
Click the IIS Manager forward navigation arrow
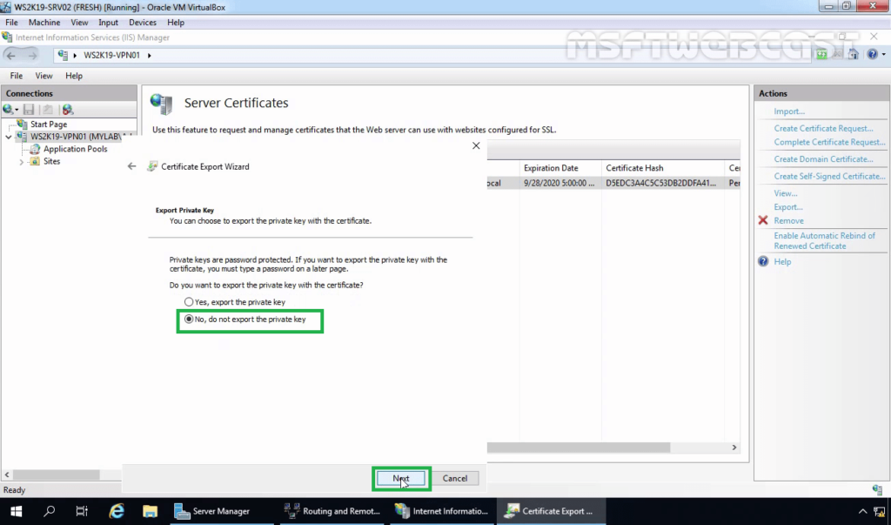click(32, 55)
